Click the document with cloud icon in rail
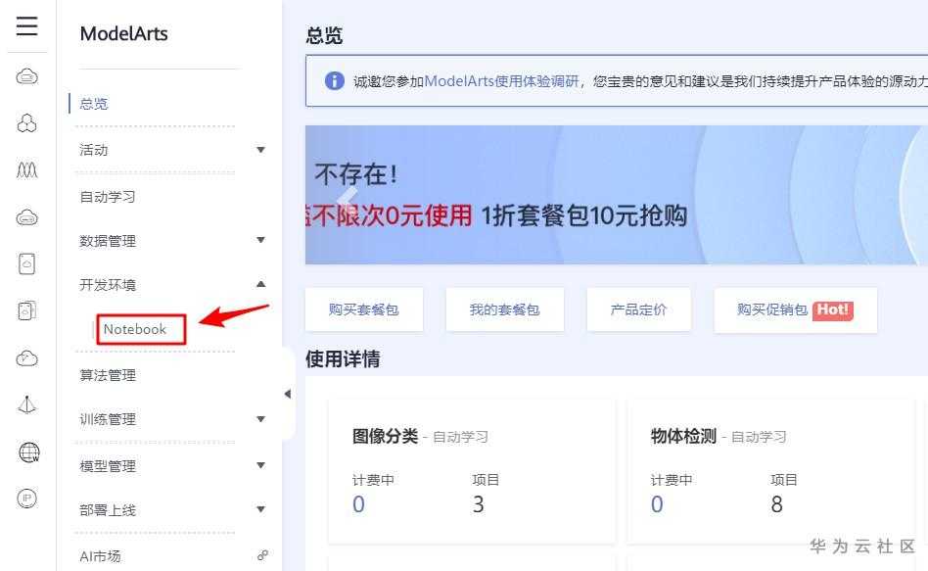The height and width of the screenshot is (571, 928). point(26,263)
